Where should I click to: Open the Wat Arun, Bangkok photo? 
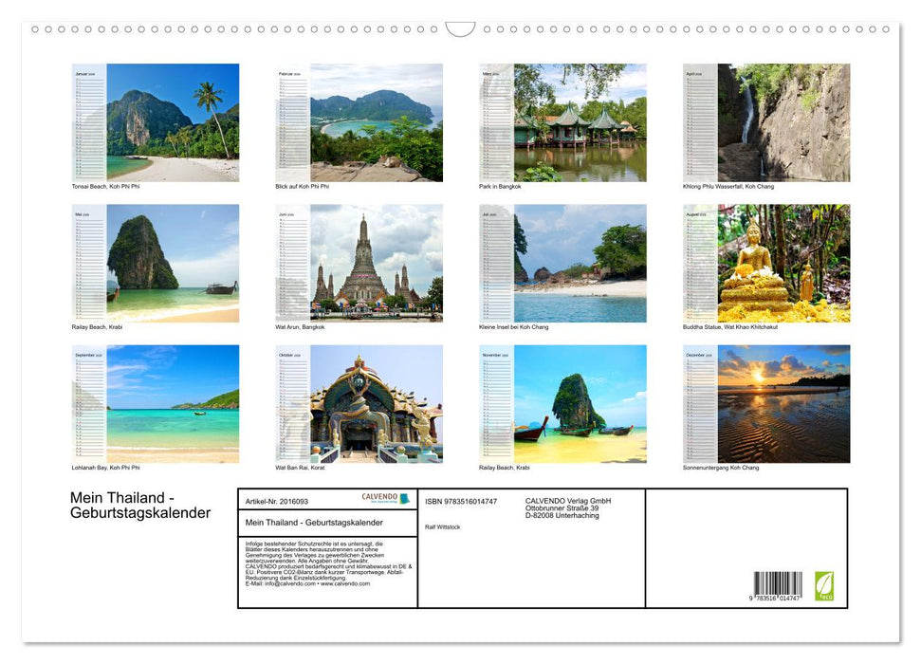click(359, 263)
